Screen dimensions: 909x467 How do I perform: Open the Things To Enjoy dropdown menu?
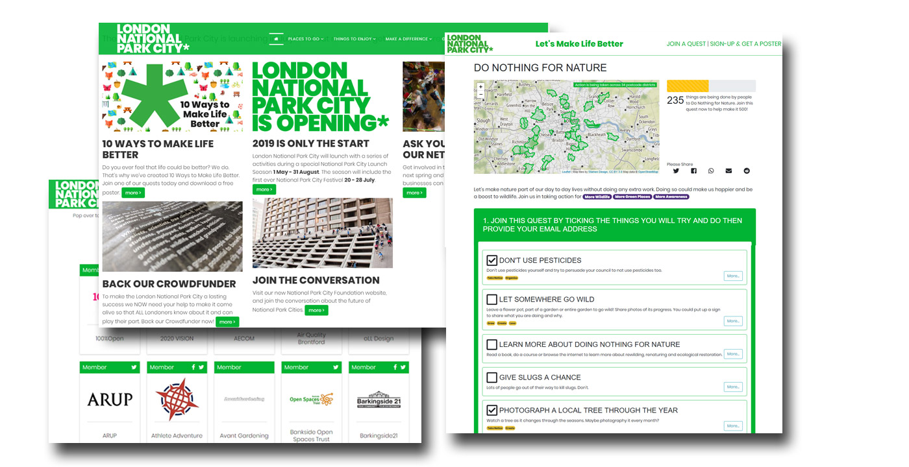(353, 39)
